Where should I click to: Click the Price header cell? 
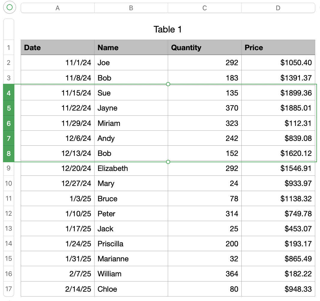(x=278, y=47)
